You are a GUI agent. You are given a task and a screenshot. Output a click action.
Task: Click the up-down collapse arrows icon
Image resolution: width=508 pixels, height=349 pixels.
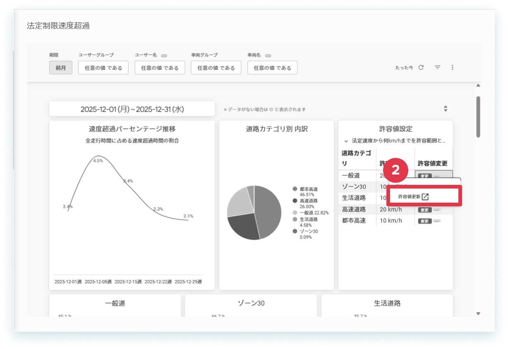(x=446, y=109)
